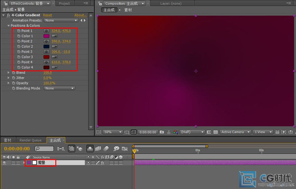Click the Opacity value 100.0%
The width and height of the screenshot is (296, 189).
tap(49, 83)
